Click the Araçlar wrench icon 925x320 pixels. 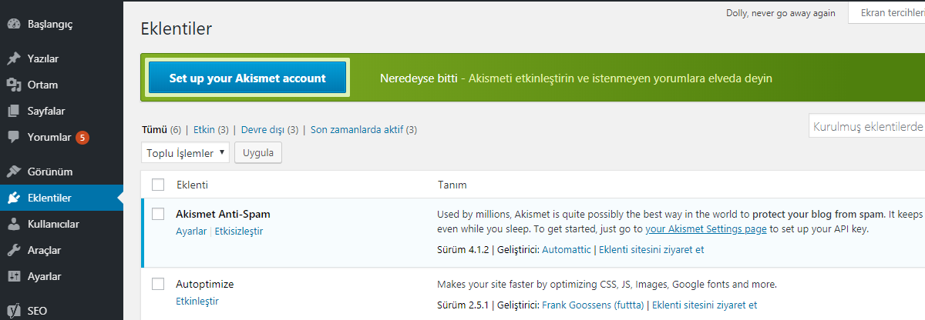(14, 250)
